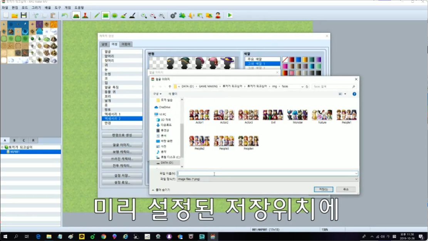Click the Save Project floppy icon

pyautogui.click(x=24, y=15)
